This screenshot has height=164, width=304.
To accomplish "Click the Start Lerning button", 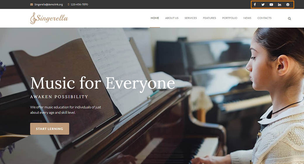I will [x=50, y=129].
